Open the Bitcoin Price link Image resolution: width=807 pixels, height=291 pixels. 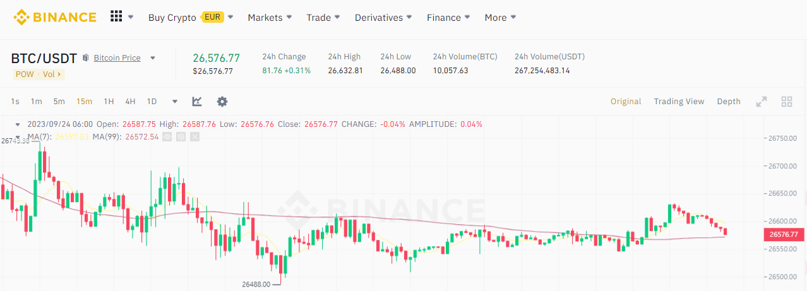click(117, 58)
